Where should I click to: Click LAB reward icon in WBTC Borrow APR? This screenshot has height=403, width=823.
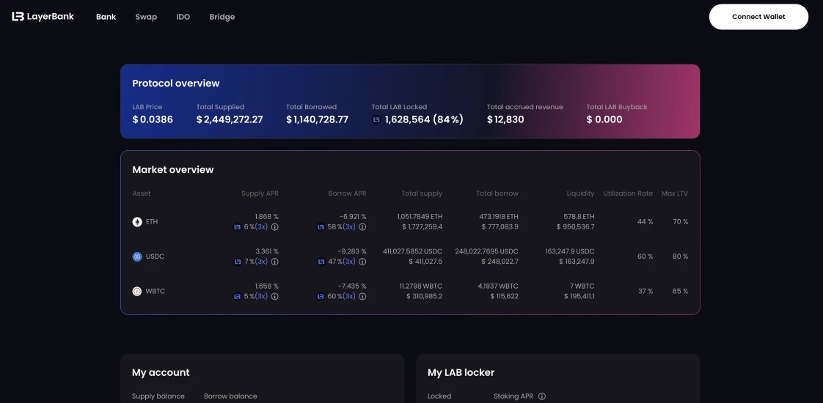click(321, 296)
